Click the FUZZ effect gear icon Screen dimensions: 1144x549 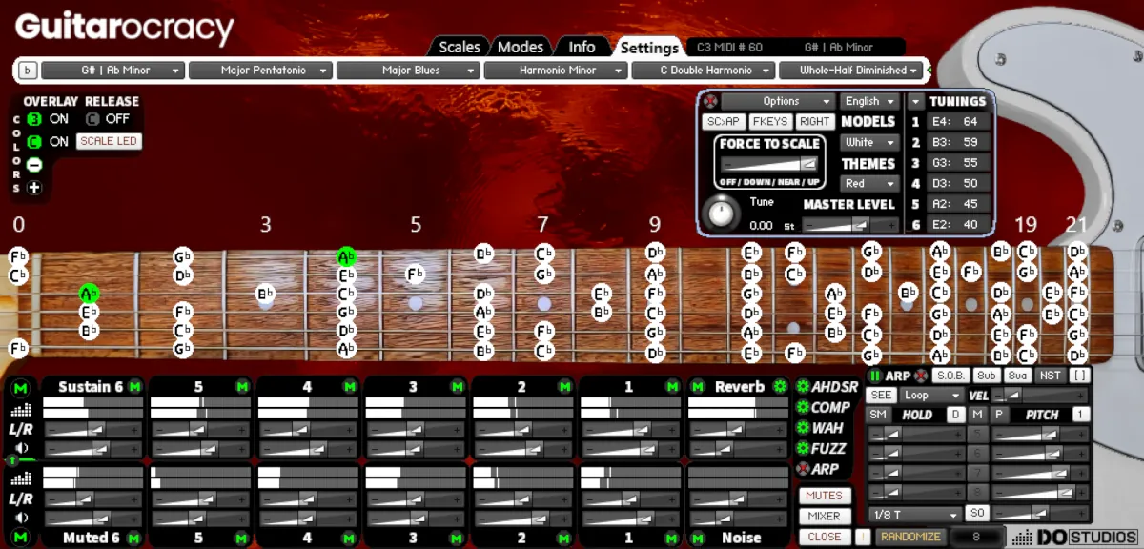point(802,448)
